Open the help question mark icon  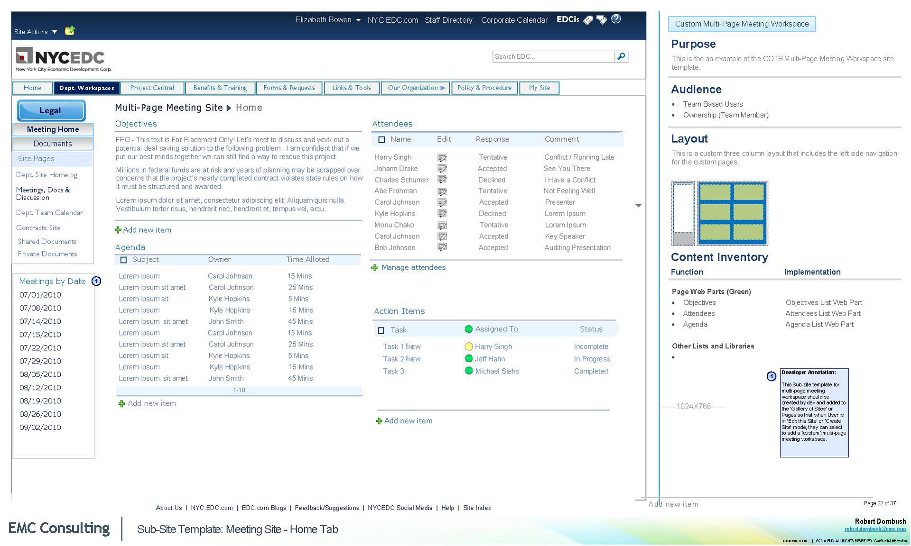point(616,19)
